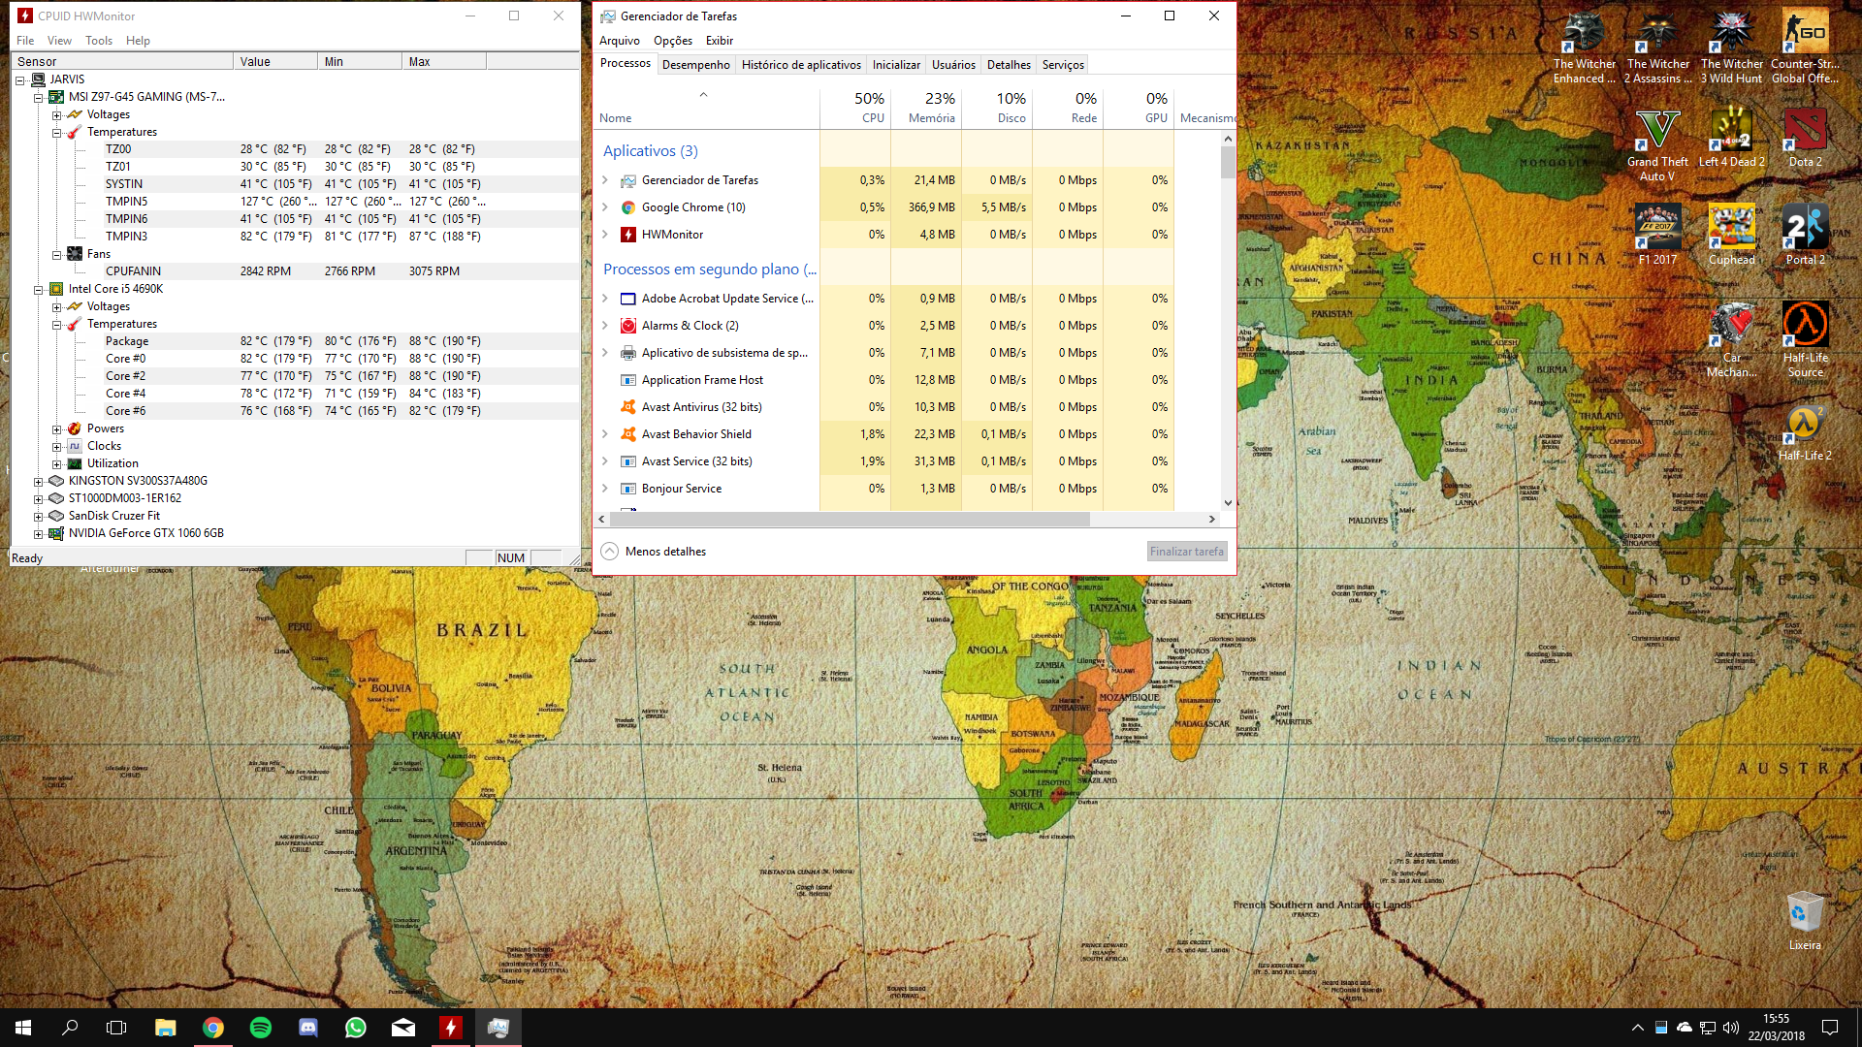Screen dimensions: 1862x1047
Task: Open Cuphead desktop shortcut
Action: [x=1731, y=236]
